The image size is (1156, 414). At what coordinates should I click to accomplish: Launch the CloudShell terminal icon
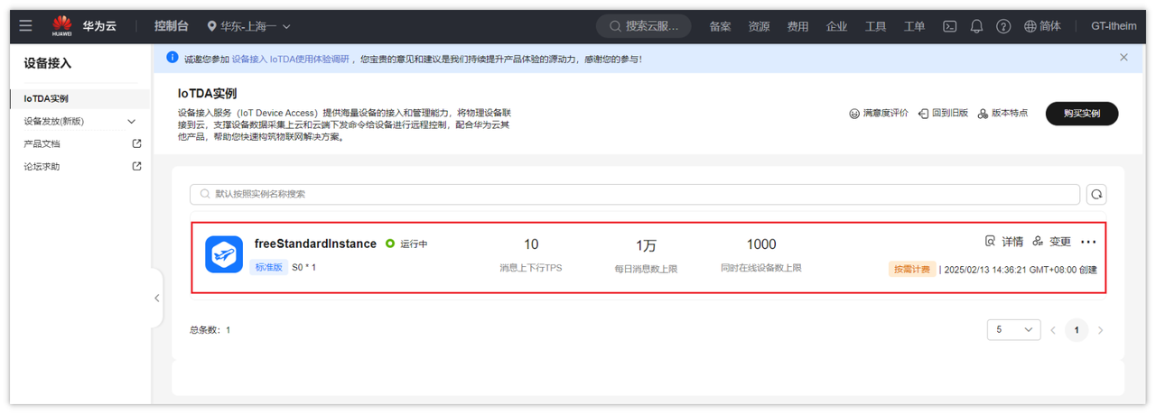950,26
